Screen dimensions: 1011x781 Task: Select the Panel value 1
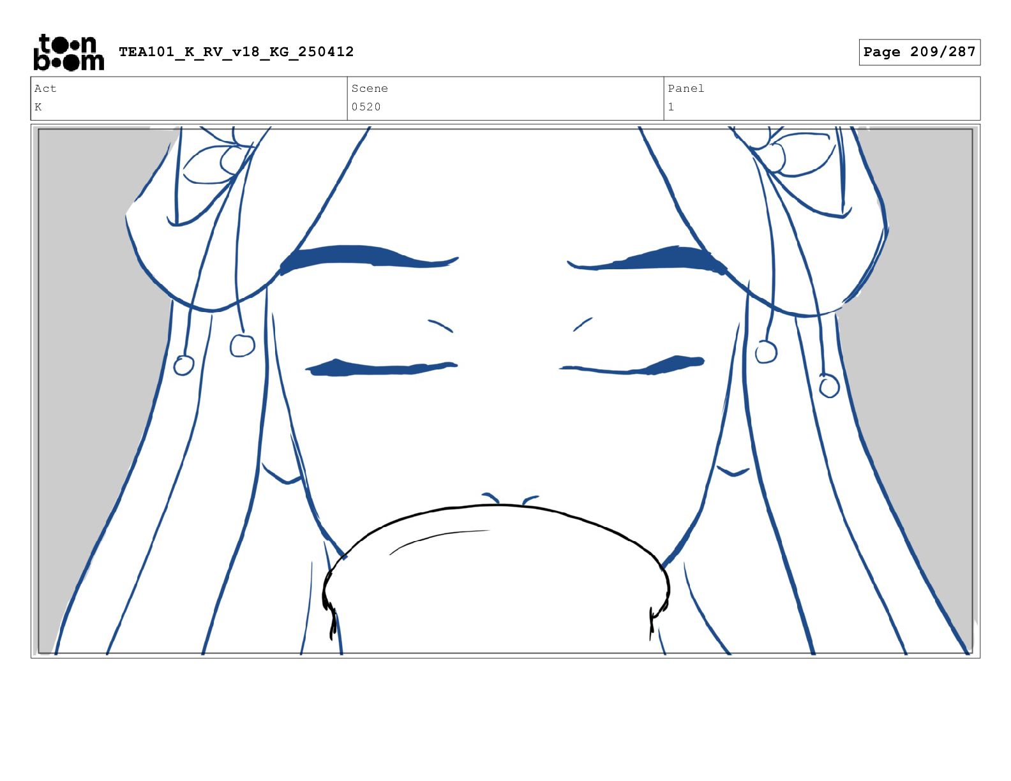tap(671, 107)
